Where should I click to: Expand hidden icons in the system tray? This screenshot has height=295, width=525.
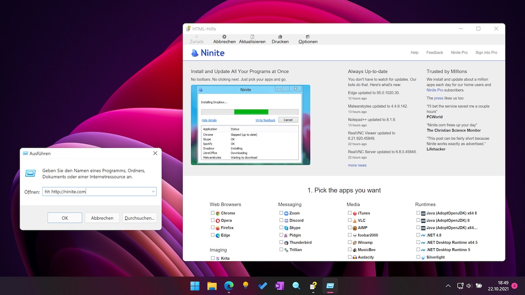[x=448, y=285]
